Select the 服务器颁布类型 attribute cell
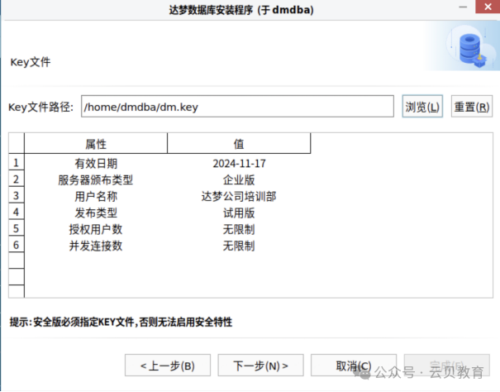 96,180
